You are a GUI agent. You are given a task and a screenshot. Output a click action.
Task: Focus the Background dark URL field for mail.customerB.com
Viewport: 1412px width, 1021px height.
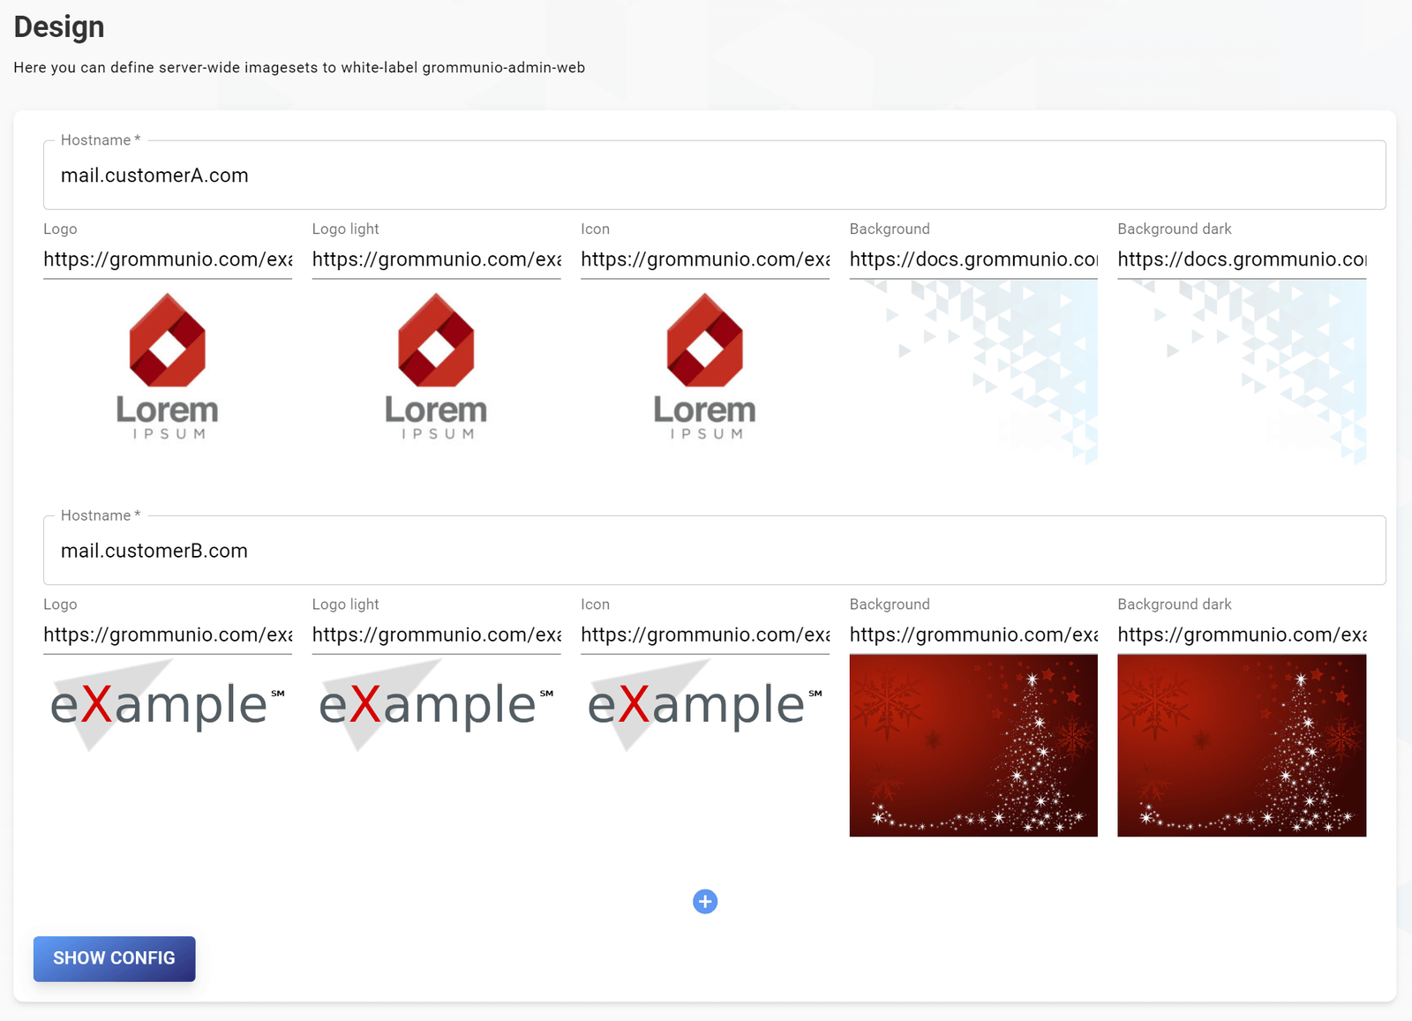pyautogui.click(x=1242, y=635)
